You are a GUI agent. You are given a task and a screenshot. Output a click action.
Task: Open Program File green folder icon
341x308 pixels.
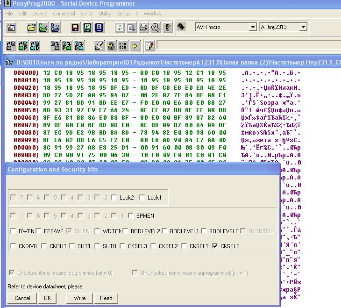43,28
